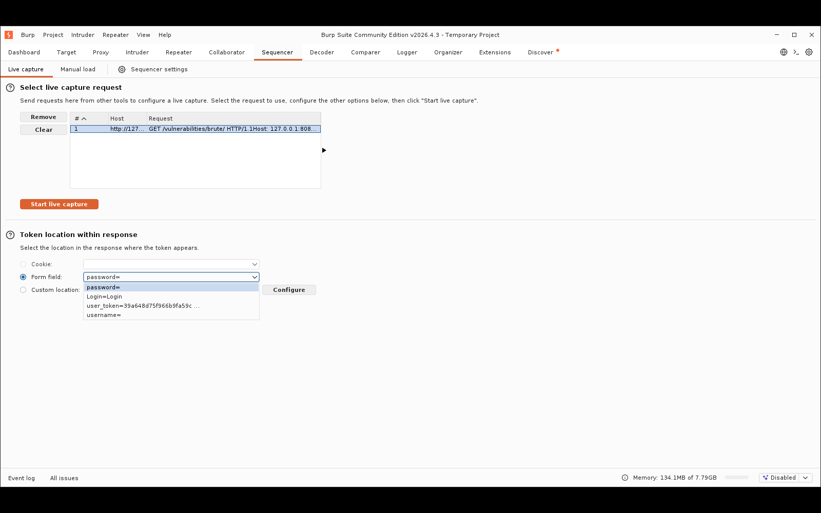Click the Memory 134.1MB status text
The height and width of the screenshot is (513, 821).
[x=675, y=478]
